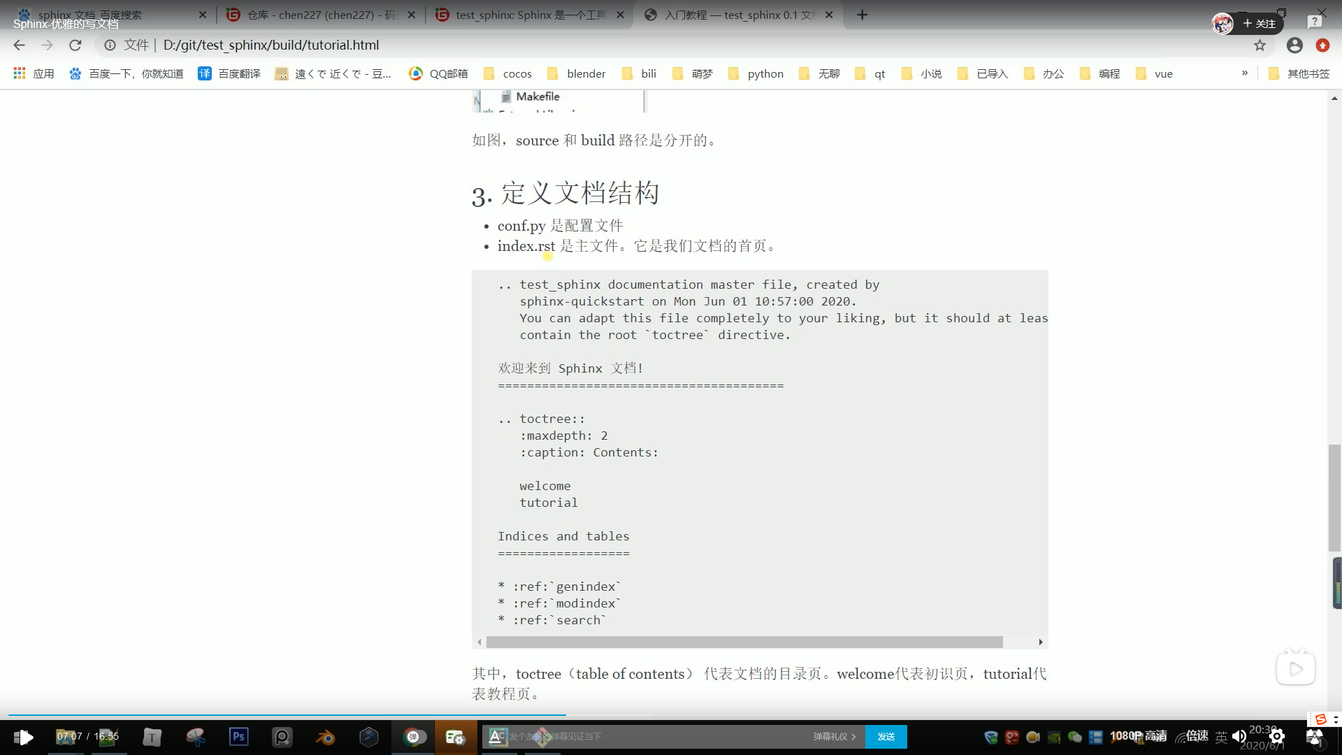
Task: Open Photoshop from the taskbar
Action: [x=238, y=737]
